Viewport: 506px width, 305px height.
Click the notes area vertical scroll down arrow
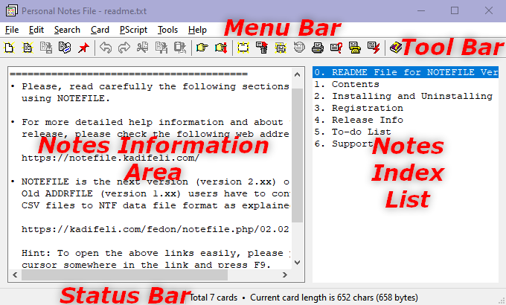point(297,263)
